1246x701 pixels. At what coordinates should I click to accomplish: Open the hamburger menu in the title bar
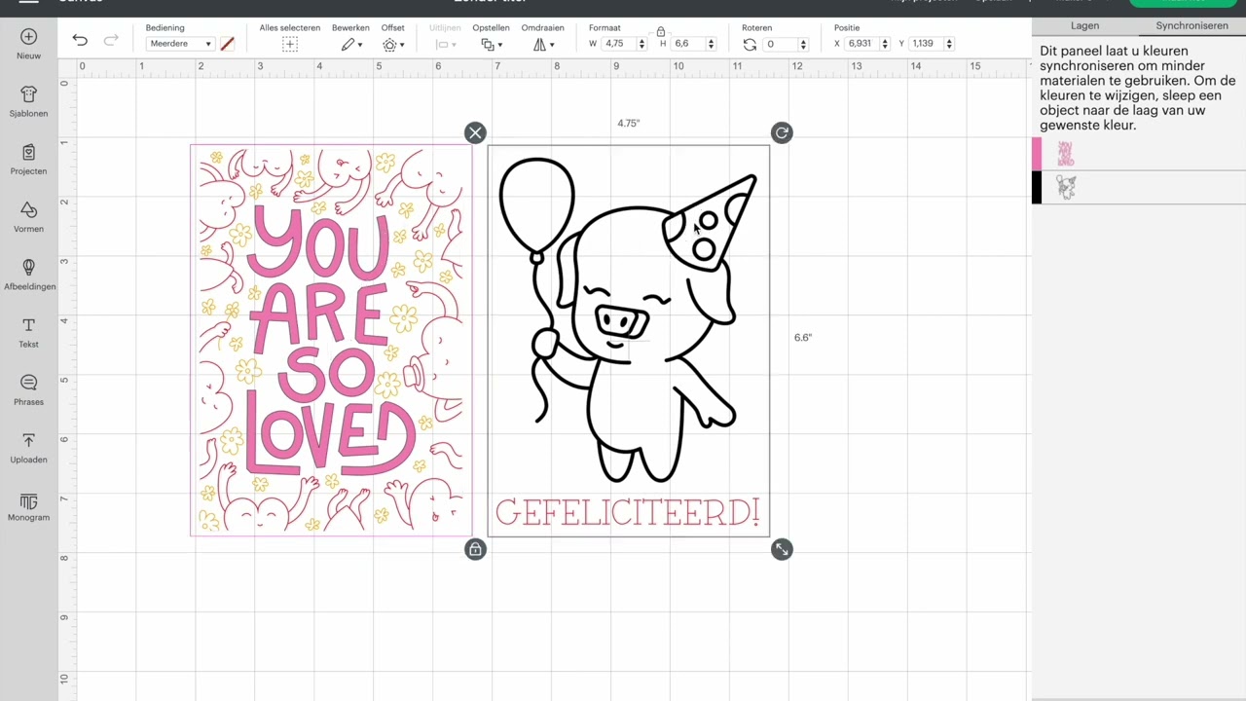[28, 3]
